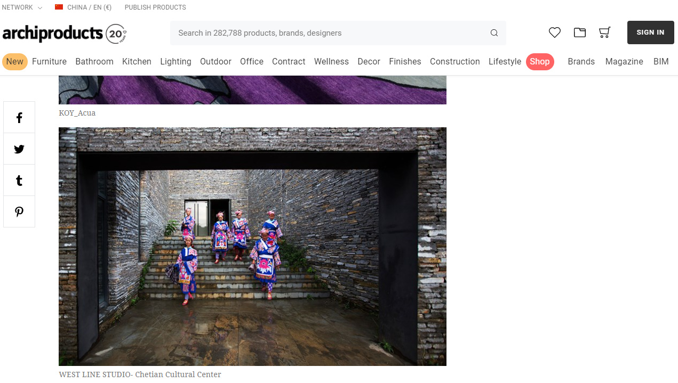
Task: Open the Contract category menu
Action: click(x=289, y=62)
